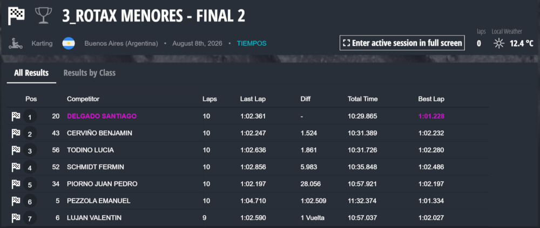Click the checkered flag icon beside the title

tap(16, 16)
